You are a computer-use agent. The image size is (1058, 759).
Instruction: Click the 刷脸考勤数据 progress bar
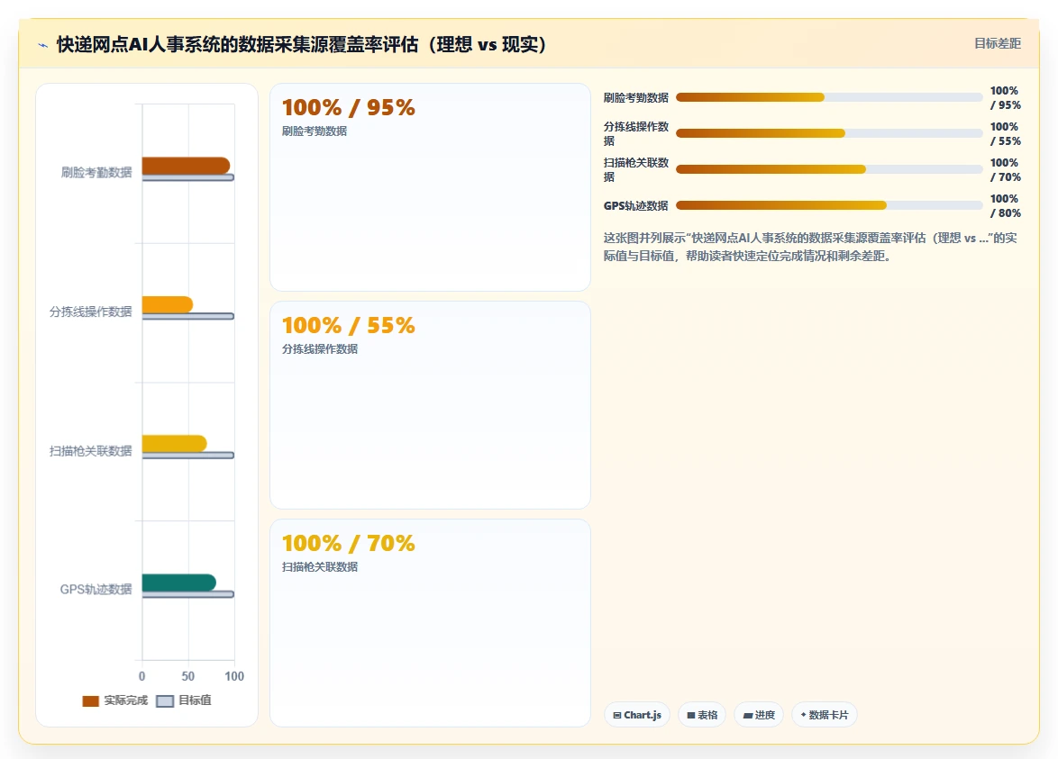[829, 98]
